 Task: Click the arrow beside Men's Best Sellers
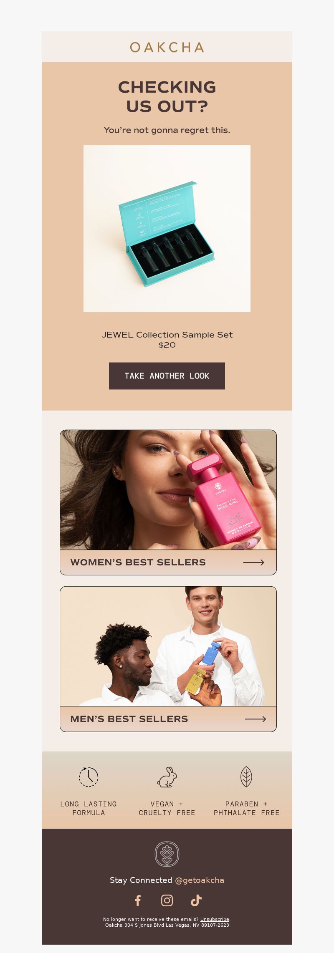(256, 719)
